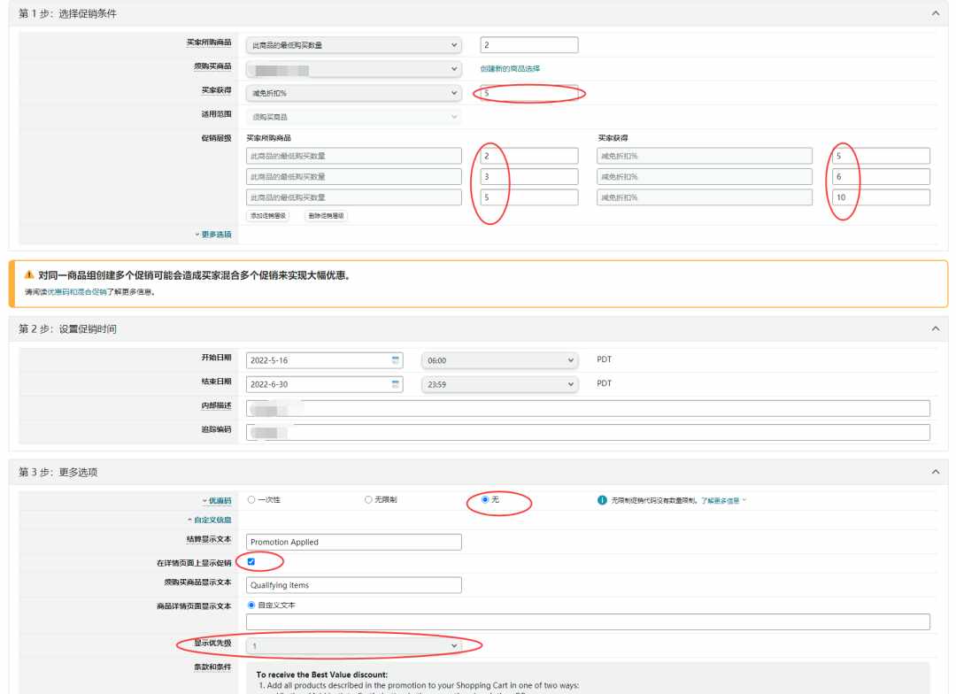This screenshot has width=956, height=694.
Task: Open the 须购买商品 product selection dropdown
Action: click(353, 70)
